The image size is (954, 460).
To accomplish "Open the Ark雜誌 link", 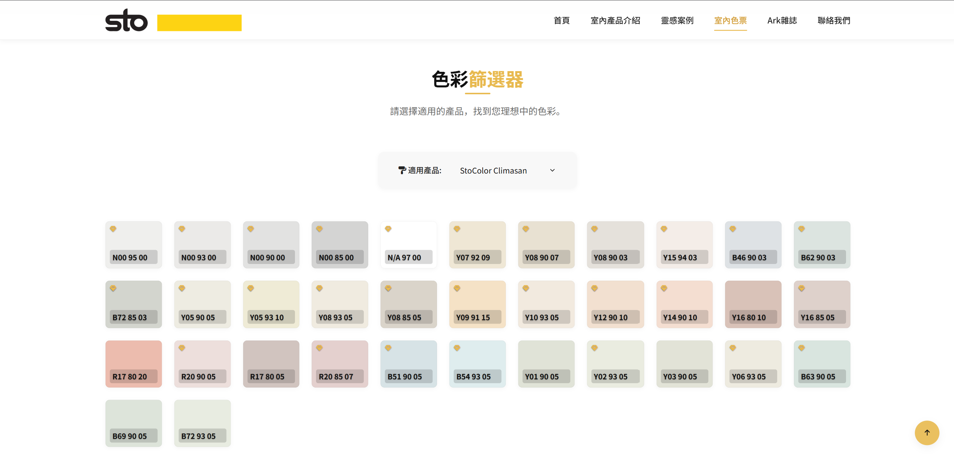I will [x=782, y=21].
